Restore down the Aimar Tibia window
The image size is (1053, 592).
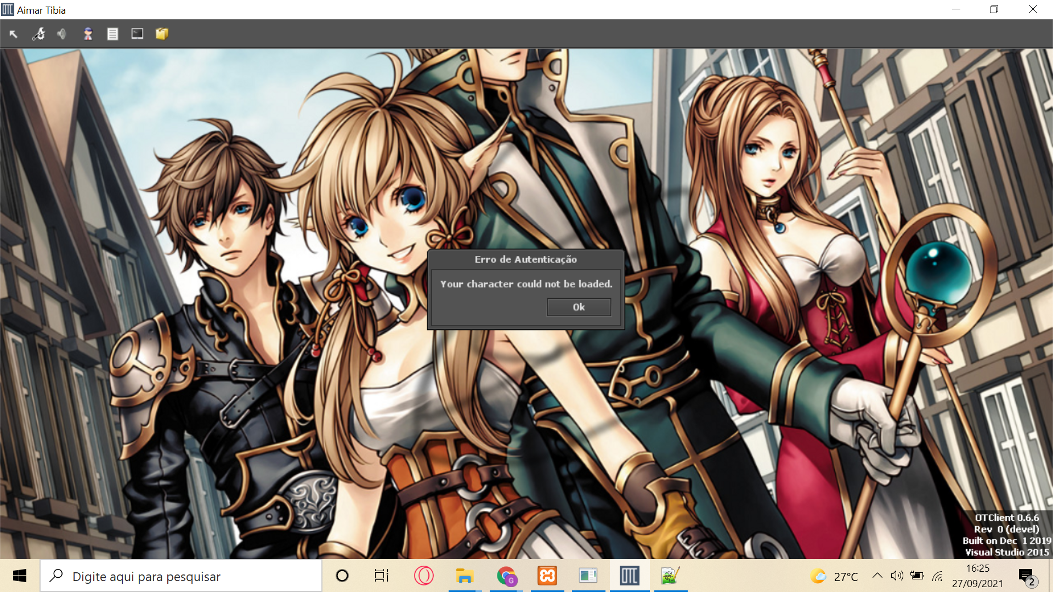(994, 9)
